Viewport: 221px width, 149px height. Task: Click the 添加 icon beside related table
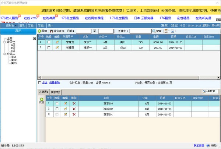click(x=41, y=100)
